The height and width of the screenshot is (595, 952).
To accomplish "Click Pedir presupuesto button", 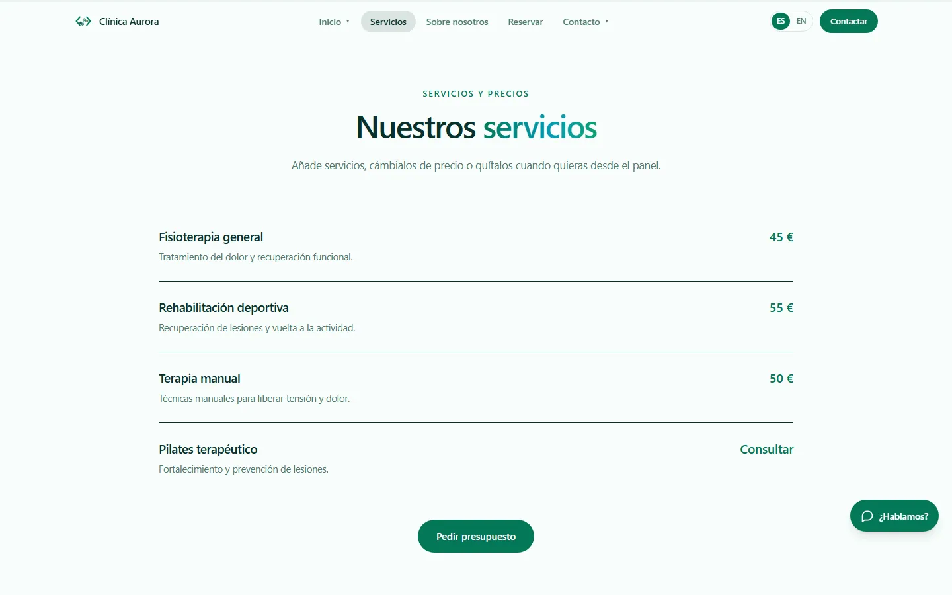I will [x=476, y=536].
